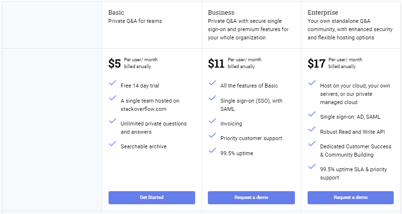Screen dimensions: 402x214
Task: Select the Business plan heading
Action: (x=221, y=12)
